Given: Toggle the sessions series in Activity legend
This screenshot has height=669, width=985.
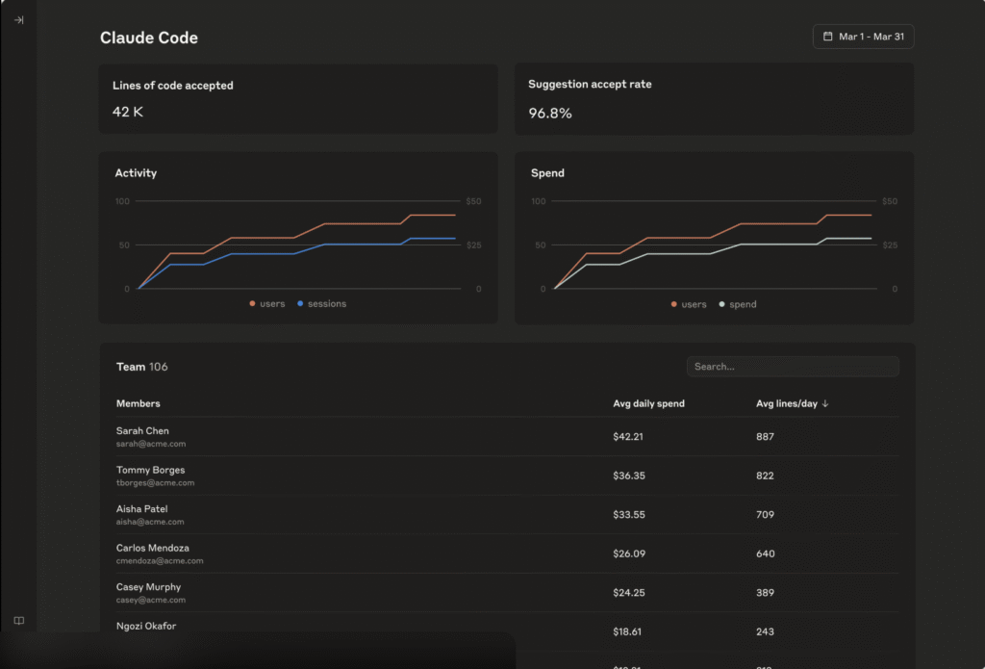Looking at the screenshot, I should (x=322, y=304).
